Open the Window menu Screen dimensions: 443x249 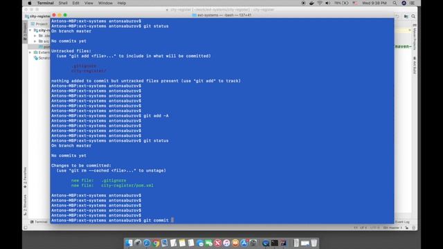click(x=105, y=3)
